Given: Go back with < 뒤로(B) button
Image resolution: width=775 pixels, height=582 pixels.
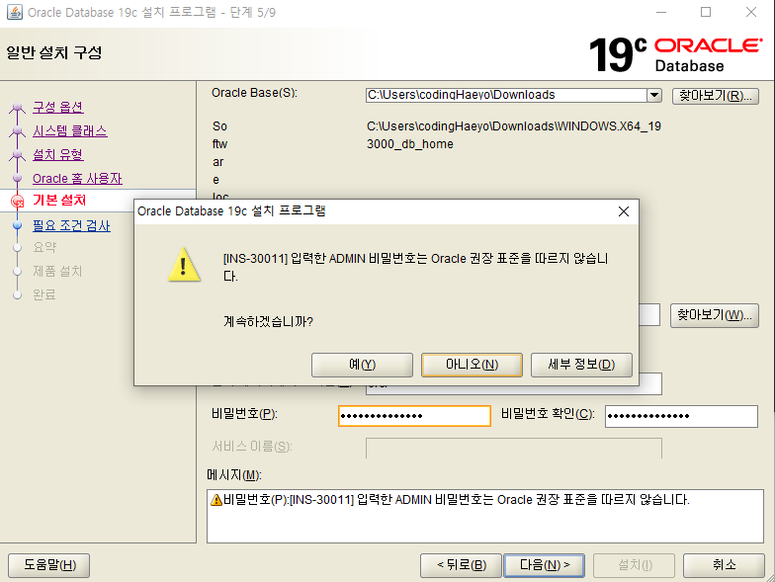Looking at the screenshot, I should pyautogui.click(x=461, y=565).
